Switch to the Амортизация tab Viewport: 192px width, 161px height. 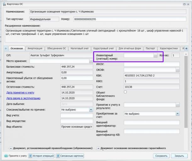click(35, 48)
